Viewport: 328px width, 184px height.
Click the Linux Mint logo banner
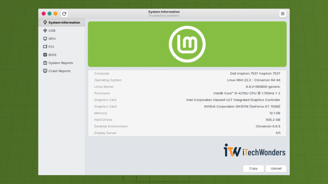[187, 44]
